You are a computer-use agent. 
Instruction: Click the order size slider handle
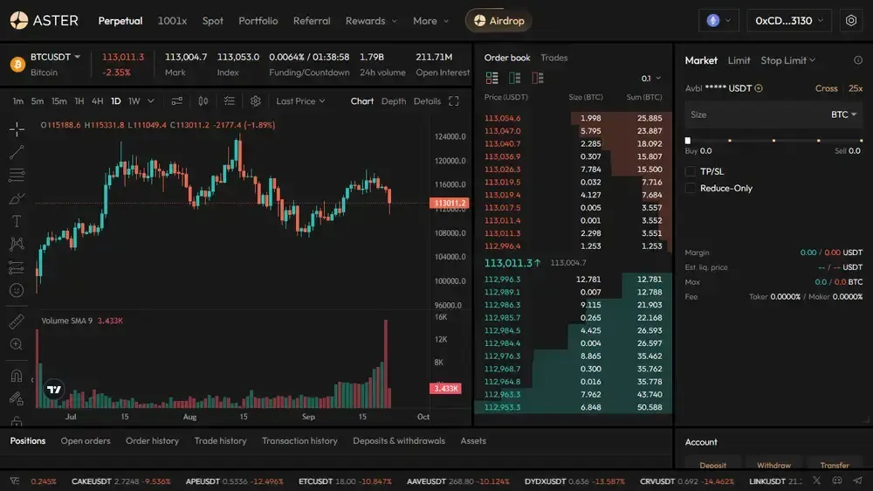point(688,141)
